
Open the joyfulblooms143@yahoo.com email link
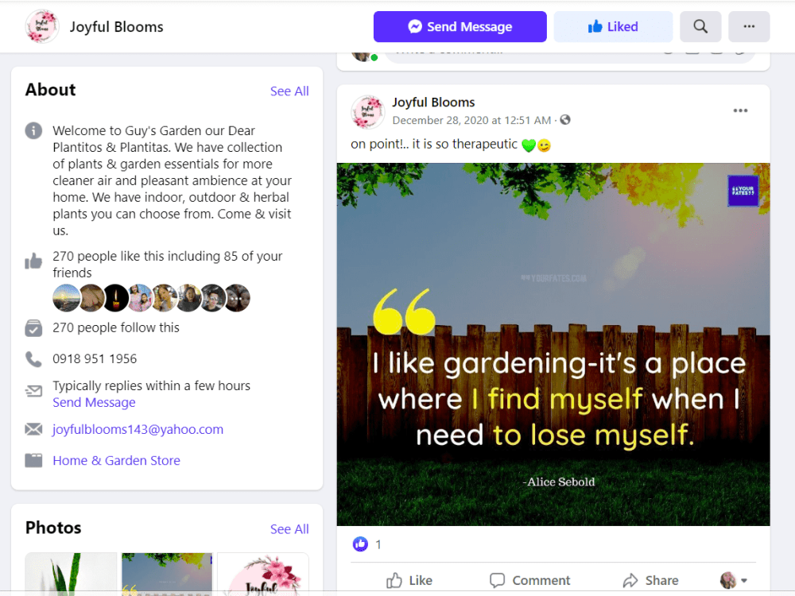(x=138, y=429)
